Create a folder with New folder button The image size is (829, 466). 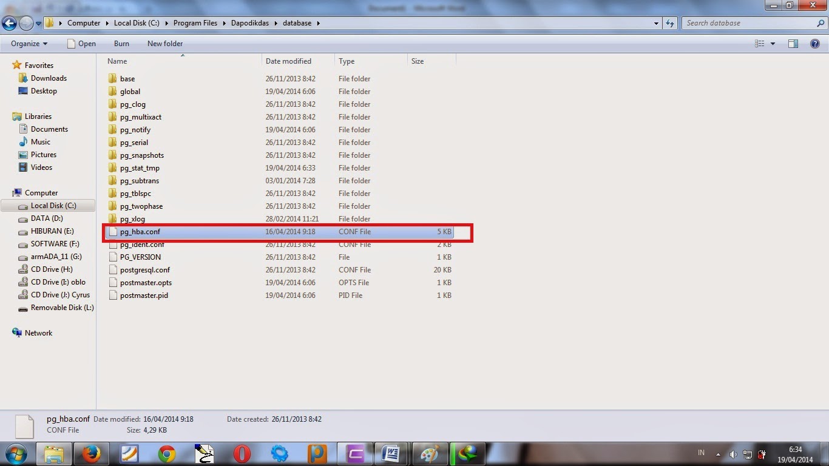(165, 44)
